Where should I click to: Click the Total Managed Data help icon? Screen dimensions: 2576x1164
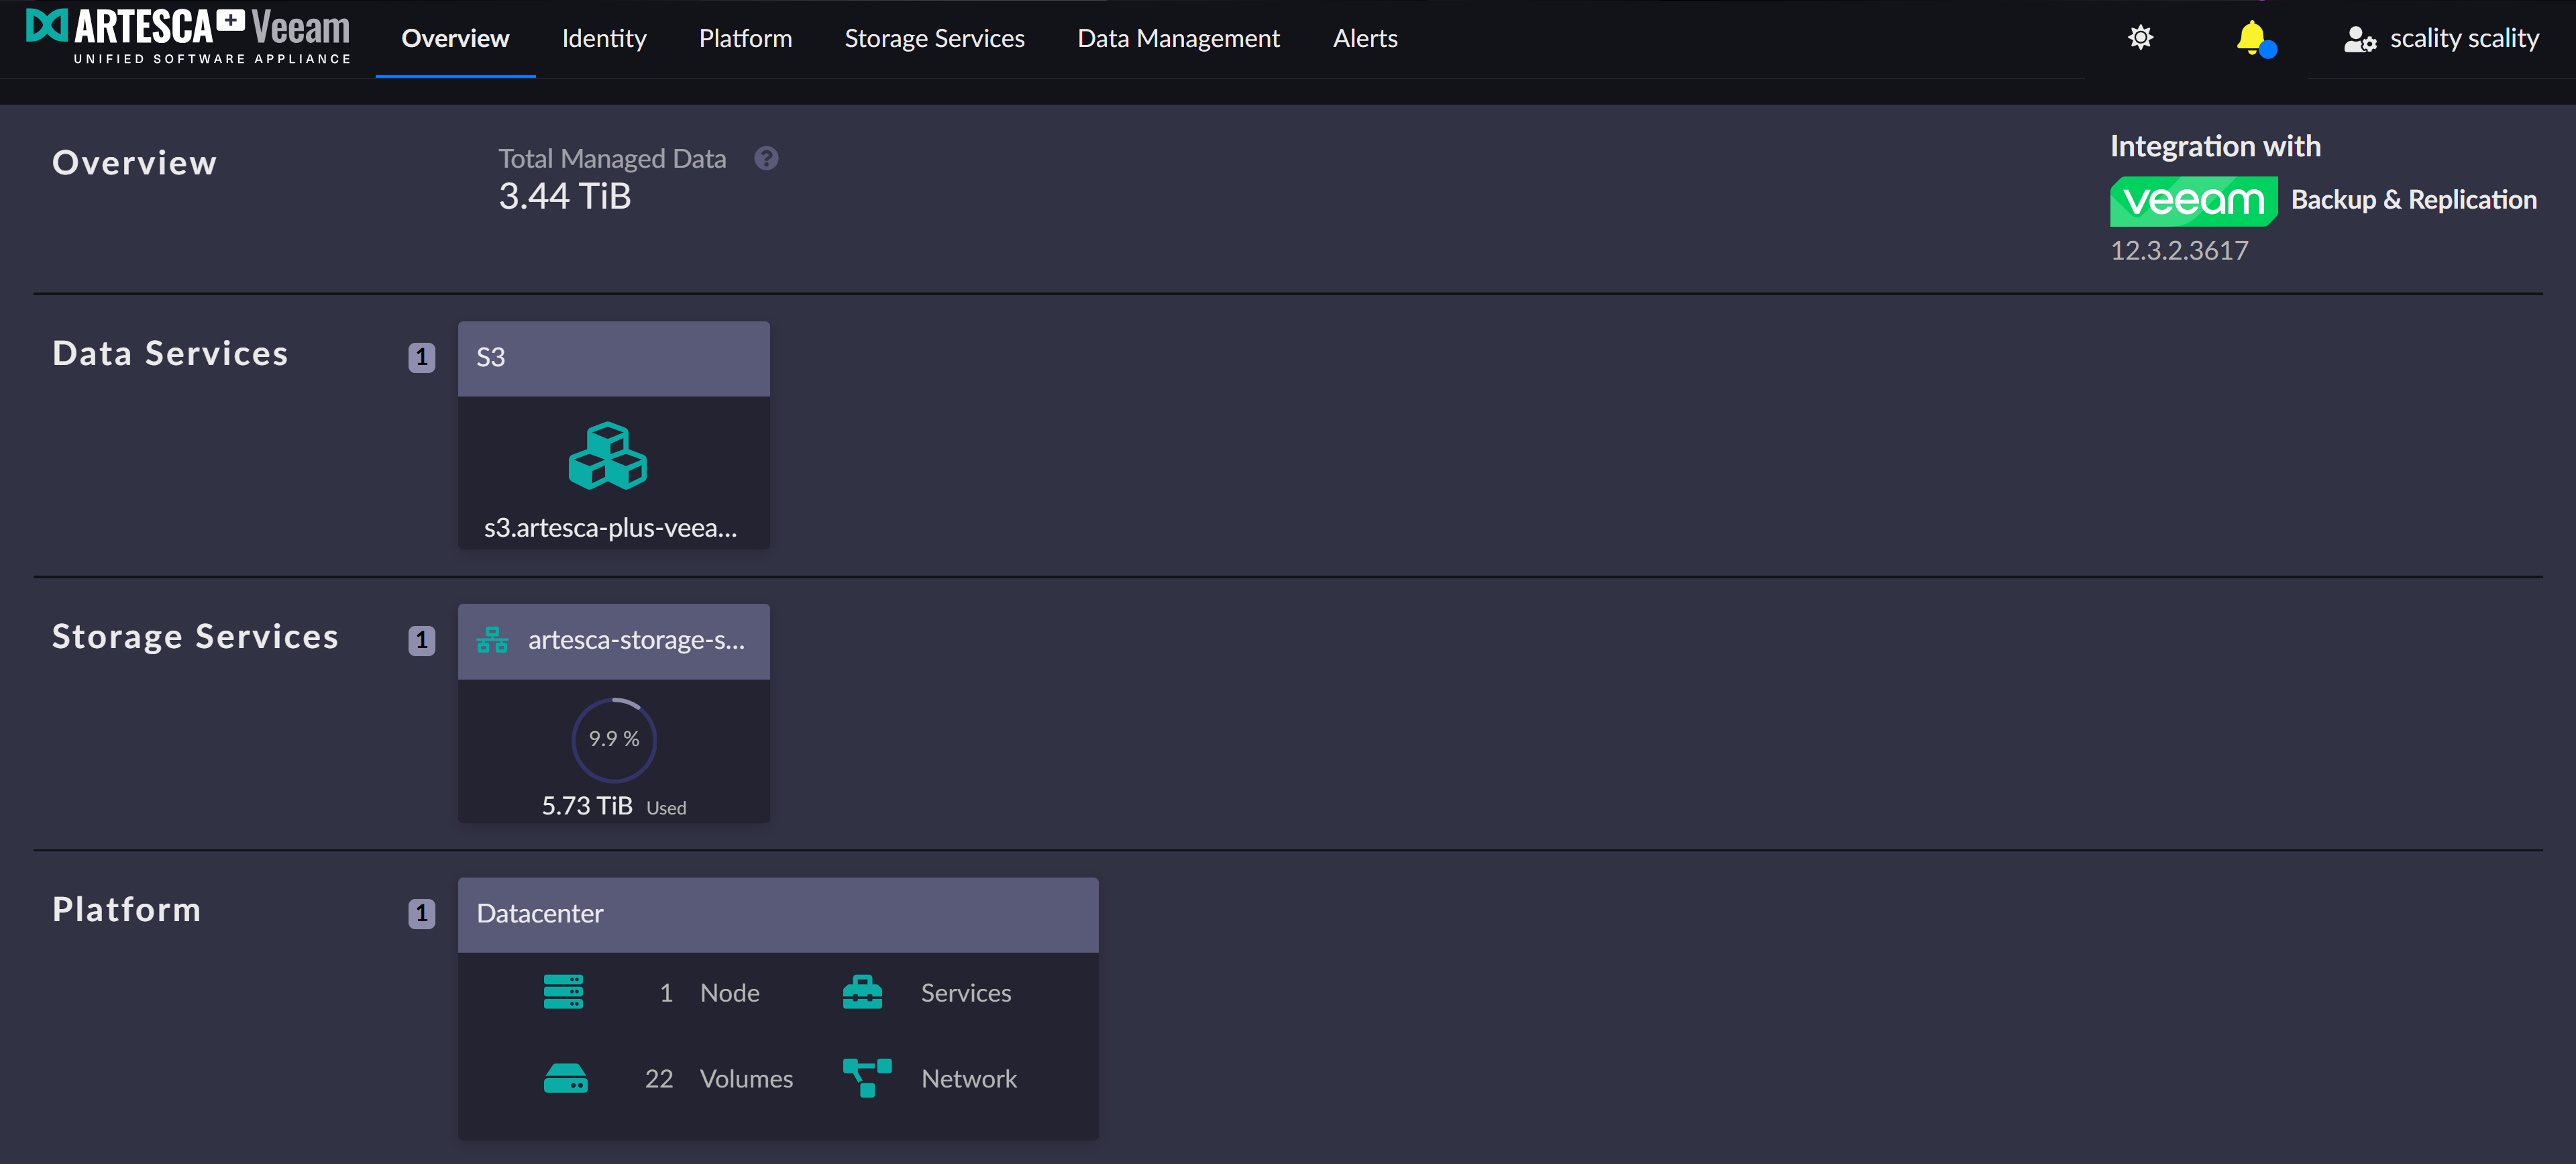click(766, 158)
